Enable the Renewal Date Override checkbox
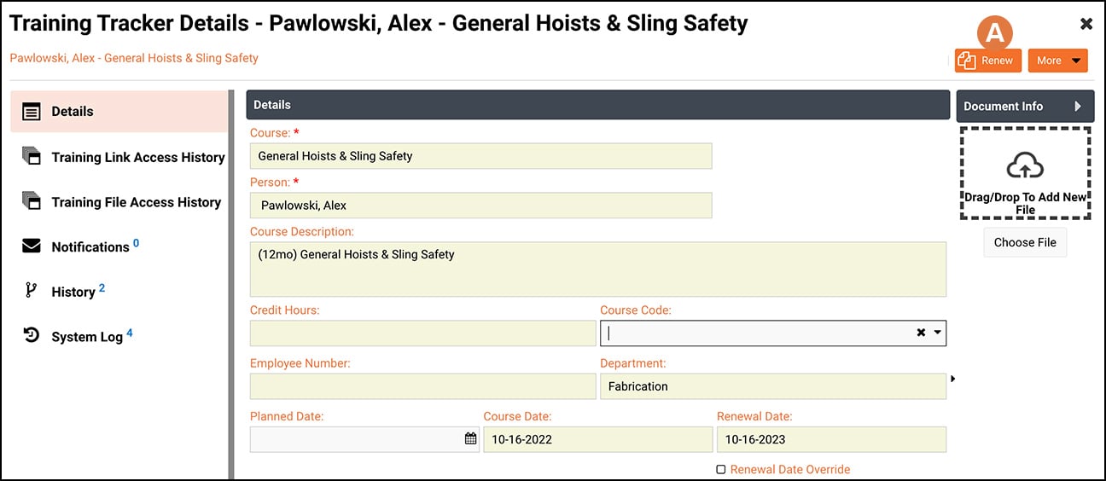Screen dimensions: 1106x481 click(721, 469)
